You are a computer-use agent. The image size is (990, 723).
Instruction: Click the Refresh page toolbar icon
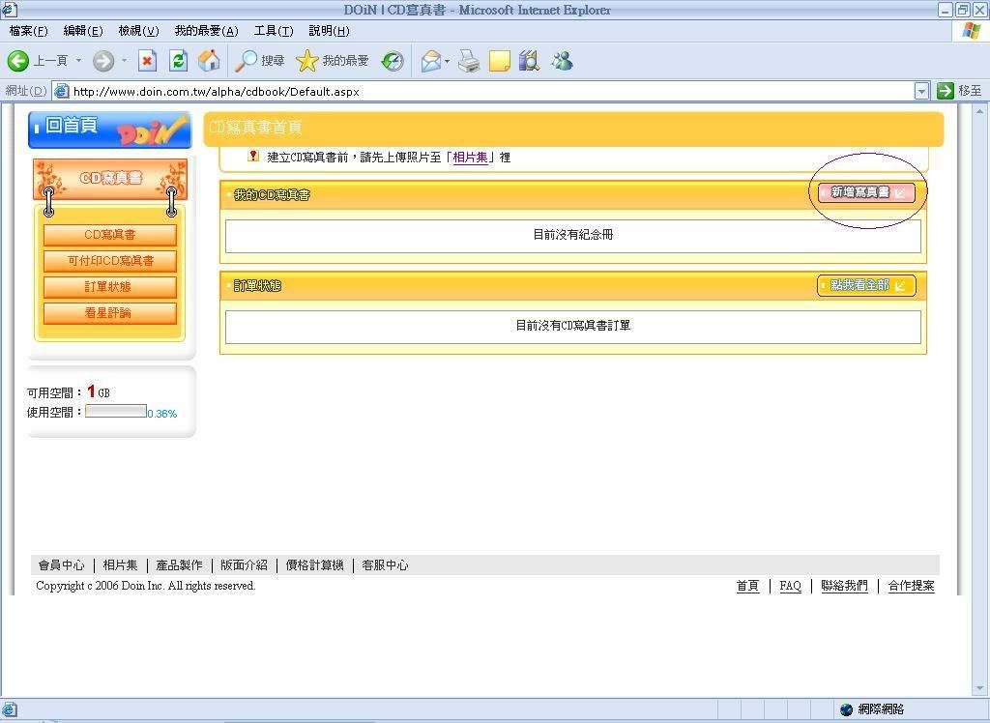[x=178, y=61]
